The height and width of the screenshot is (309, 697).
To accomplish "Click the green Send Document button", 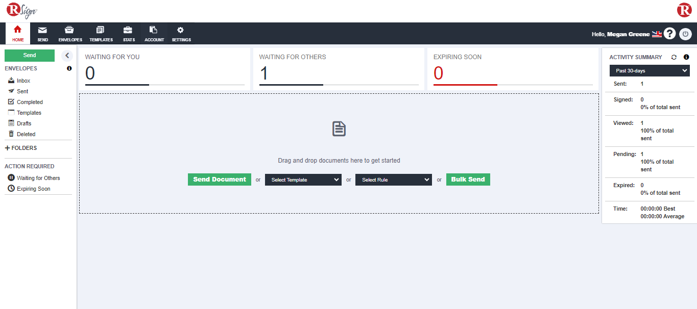I will (220, 179).
